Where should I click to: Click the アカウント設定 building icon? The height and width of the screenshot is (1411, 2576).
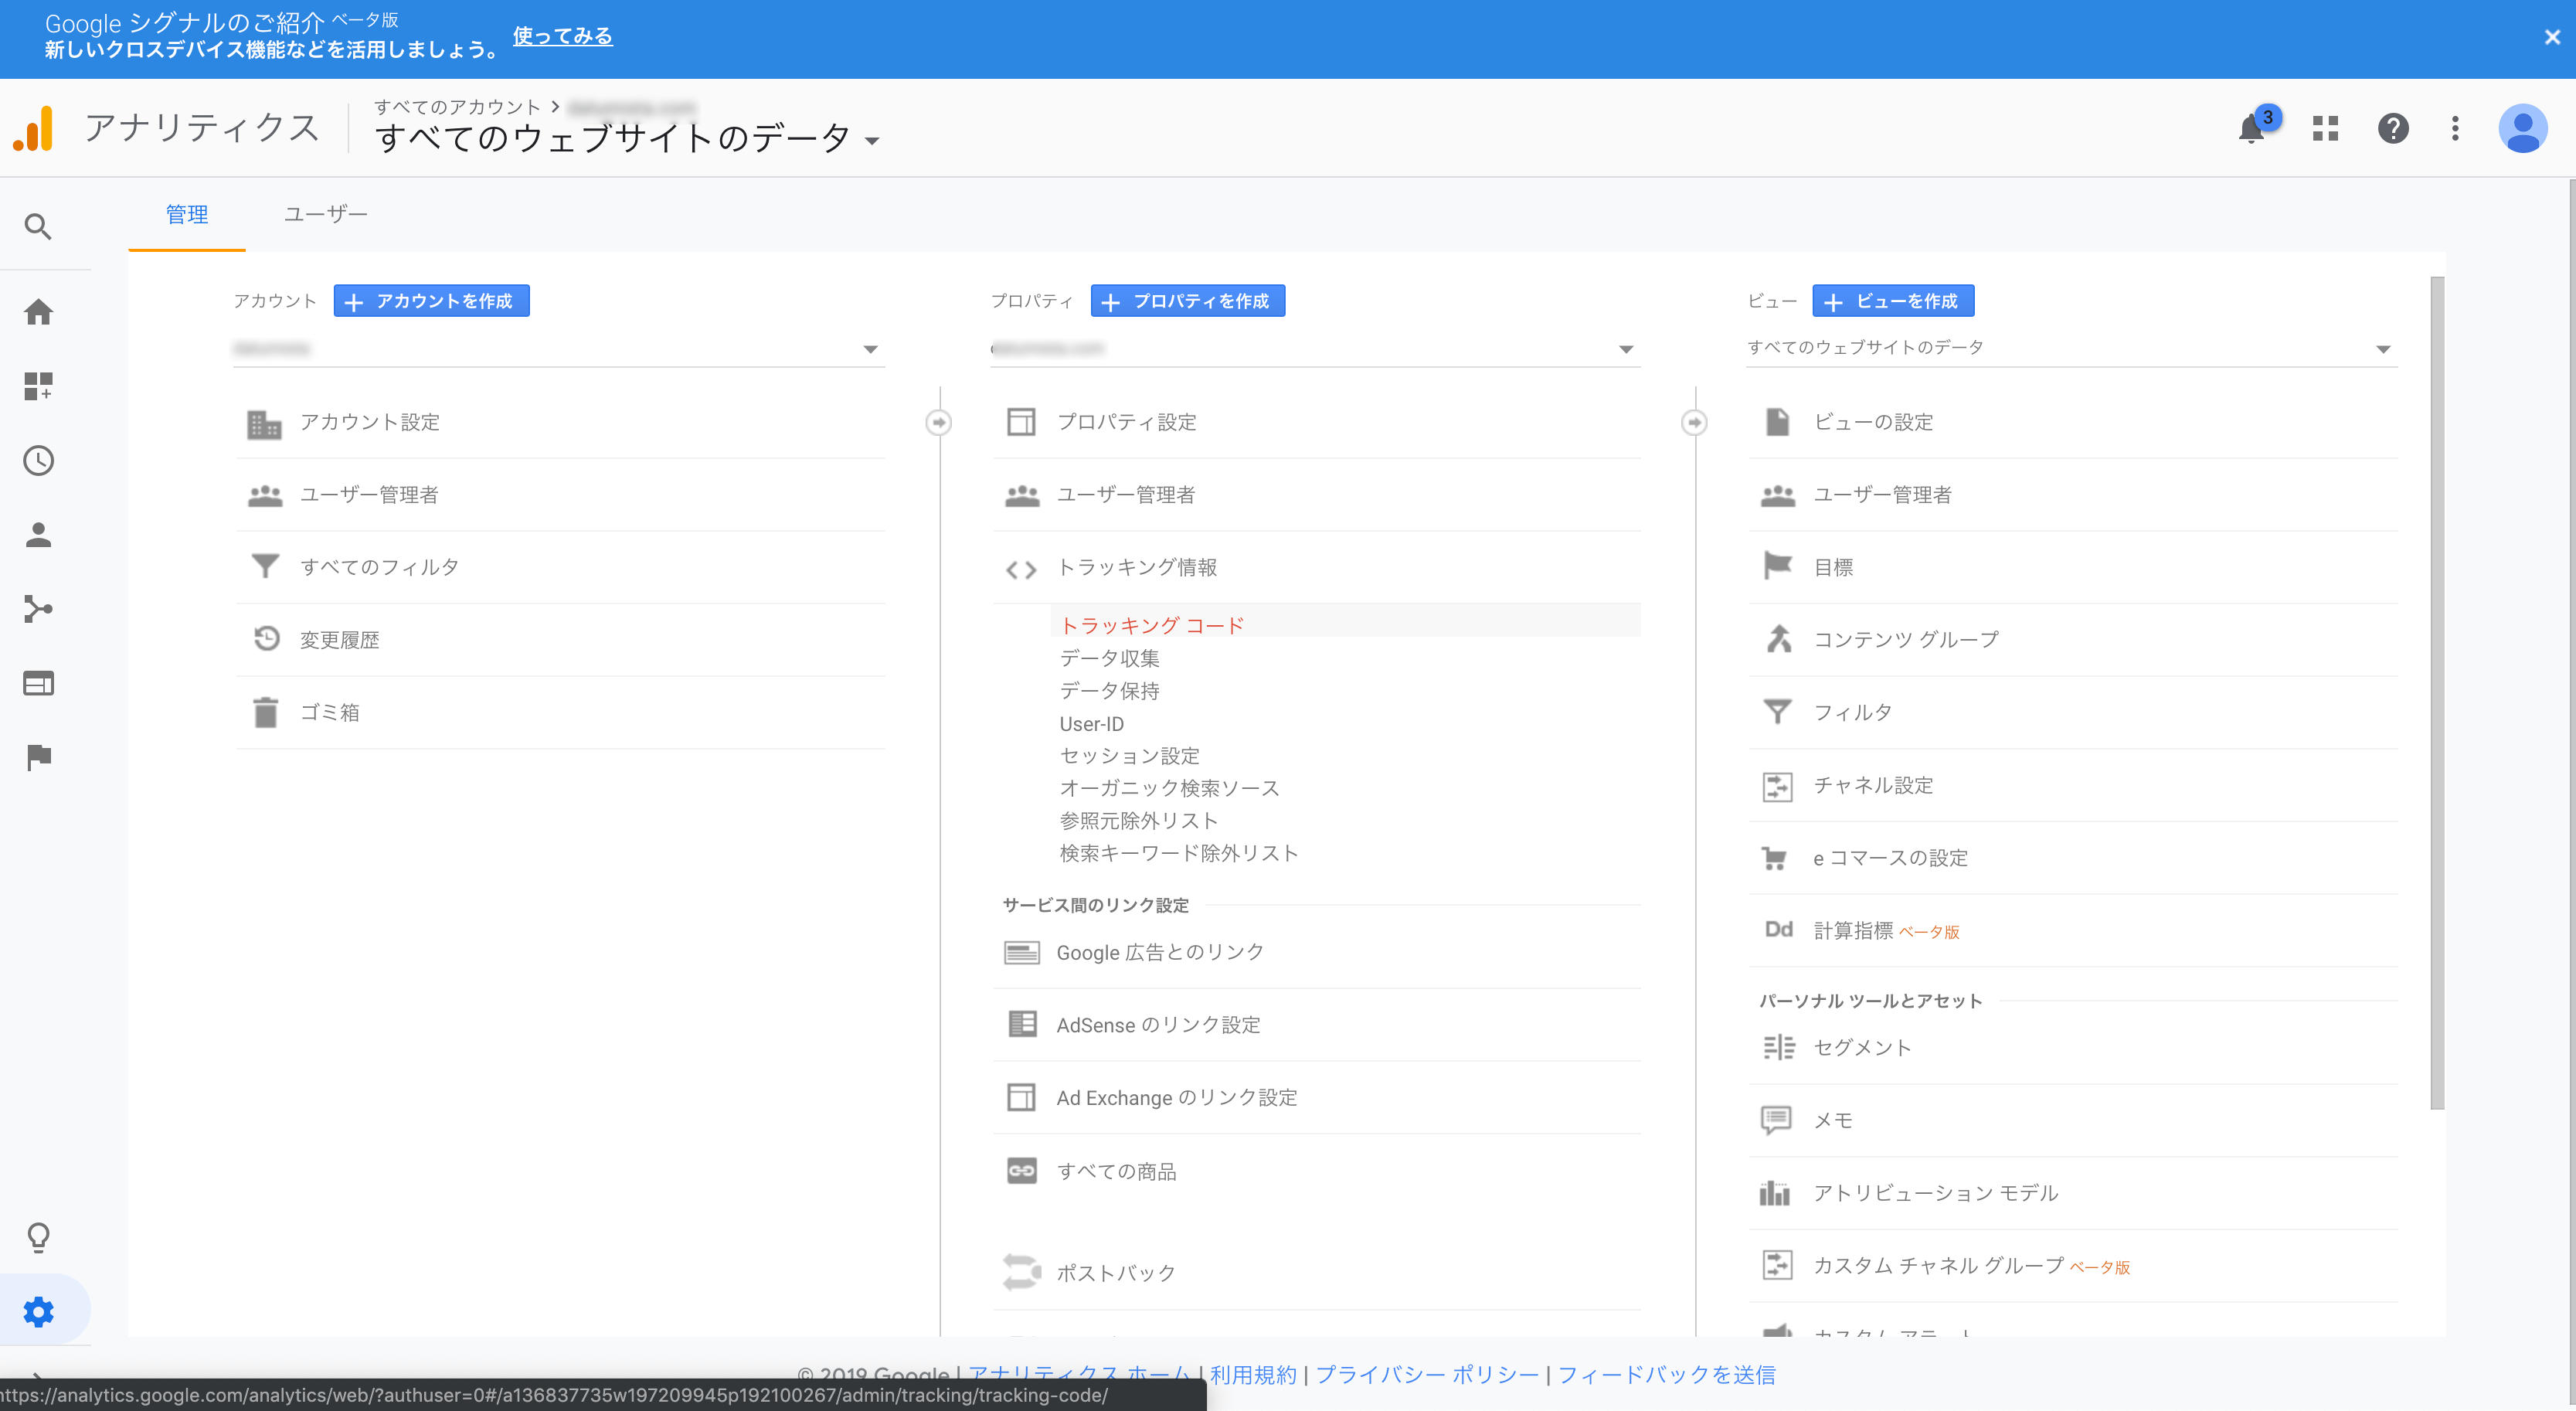pos(264,424)
